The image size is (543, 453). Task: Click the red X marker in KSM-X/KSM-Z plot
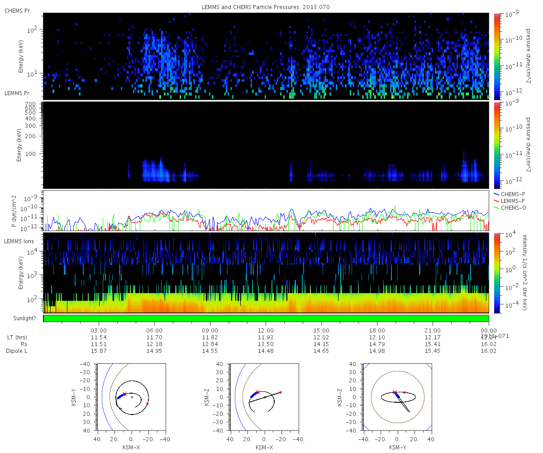[x=257, y=392]
